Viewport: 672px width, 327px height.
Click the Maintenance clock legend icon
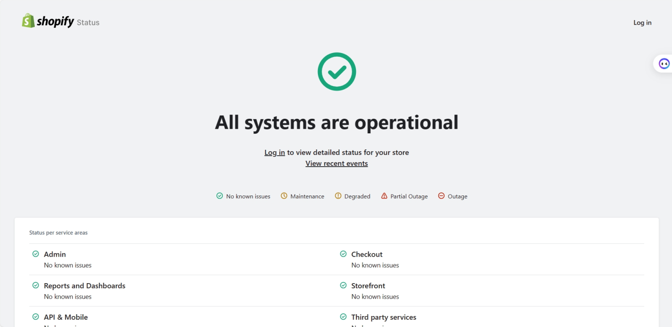(284, 196)
